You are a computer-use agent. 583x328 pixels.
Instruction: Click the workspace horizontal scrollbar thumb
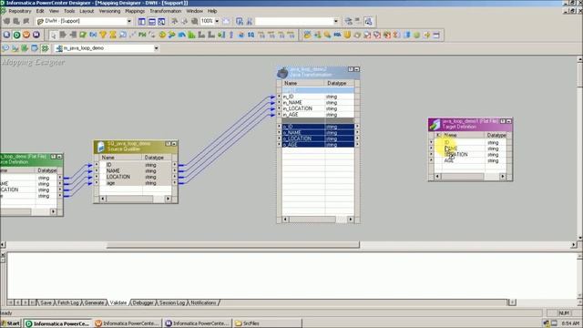[x=233, y=245]
